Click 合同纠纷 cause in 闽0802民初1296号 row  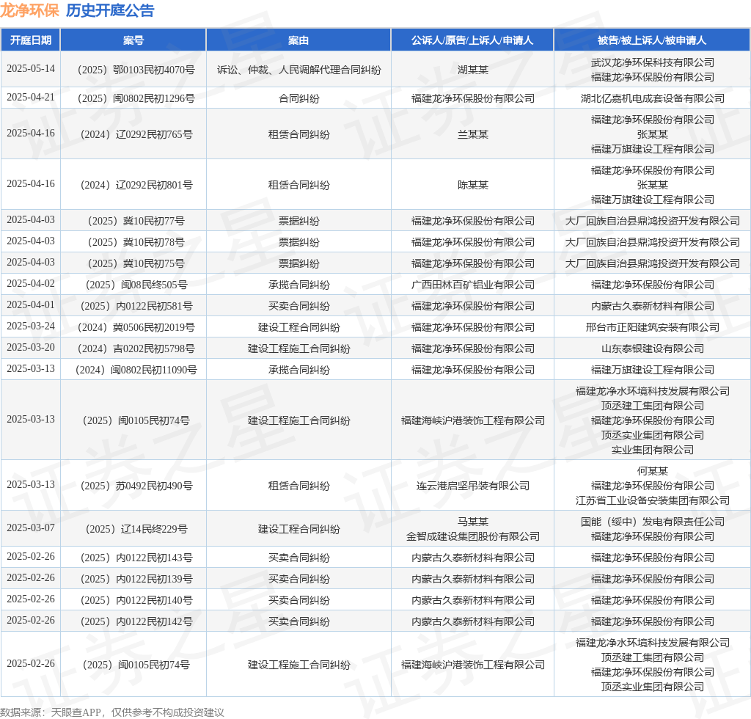pos(299,98)
